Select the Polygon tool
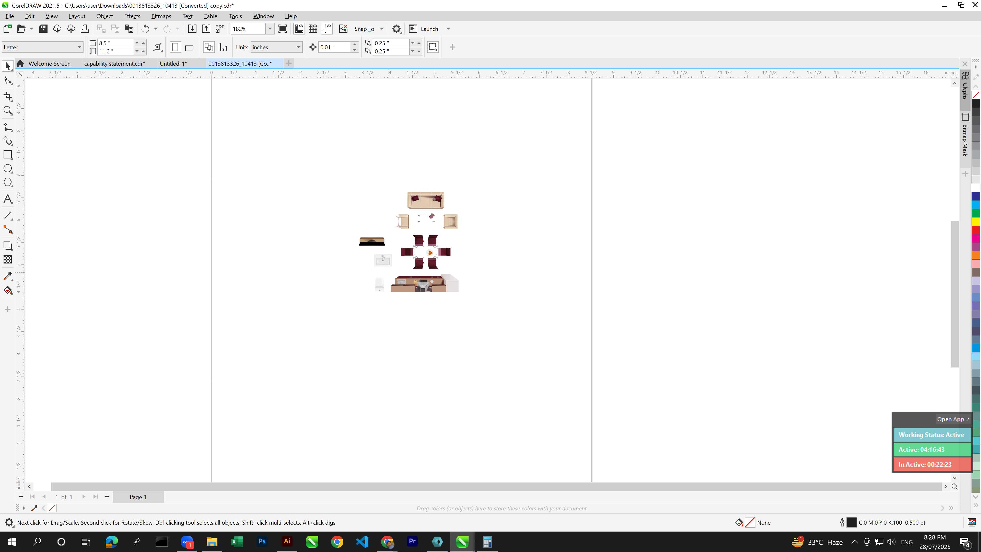The height and width of the screenshot is (552, 981). tap(8, 182)
